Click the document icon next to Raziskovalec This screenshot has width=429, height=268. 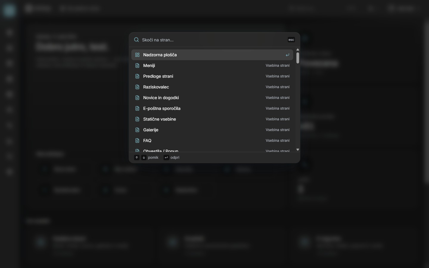tap(137, 87)
